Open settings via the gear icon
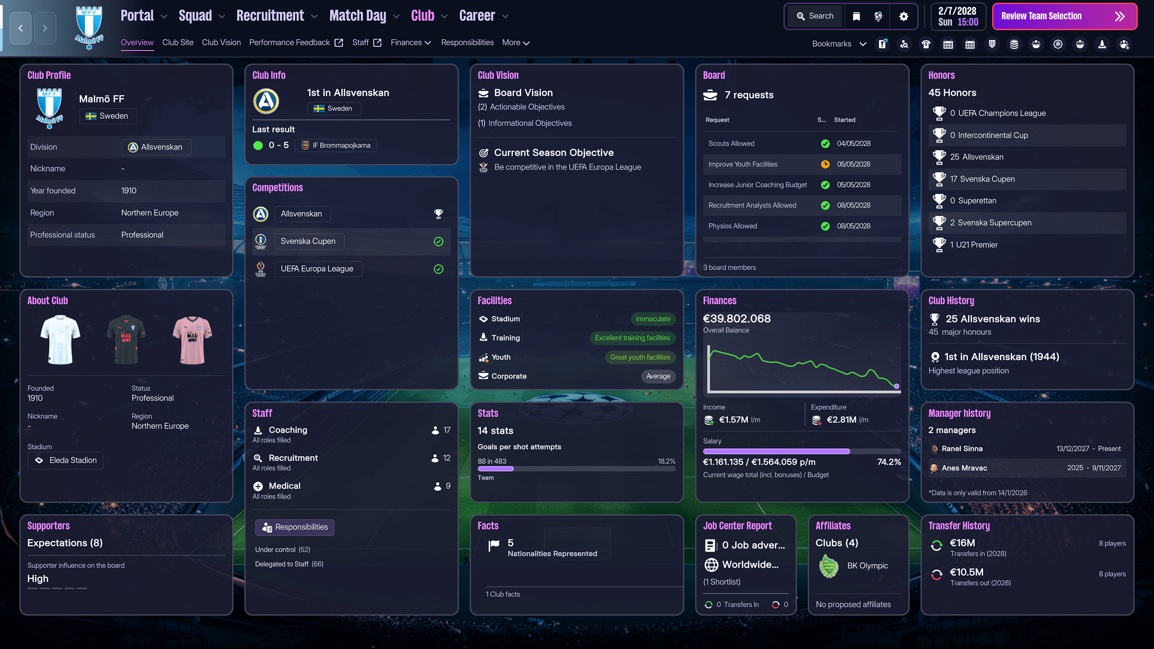 (903, 16)
